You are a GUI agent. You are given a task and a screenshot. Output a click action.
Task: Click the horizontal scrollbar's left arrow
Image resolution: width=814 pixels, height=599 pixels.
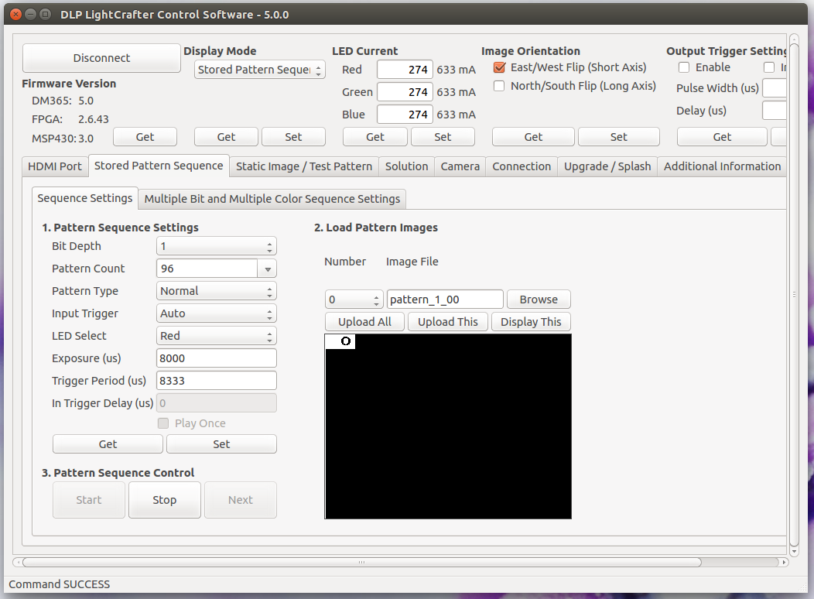click(18, 562)
